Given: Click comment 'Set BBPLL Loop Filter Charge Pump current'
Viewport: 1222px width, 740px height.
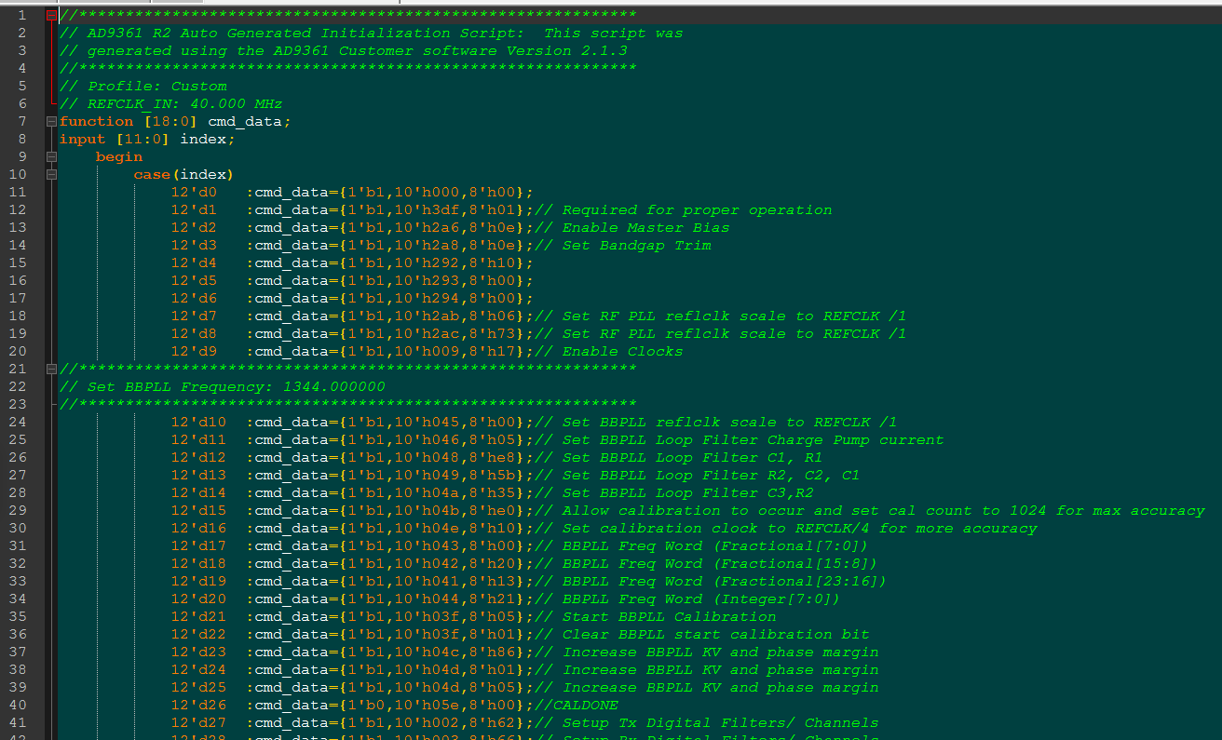Looking at the screenshot, I should point(754,440).
